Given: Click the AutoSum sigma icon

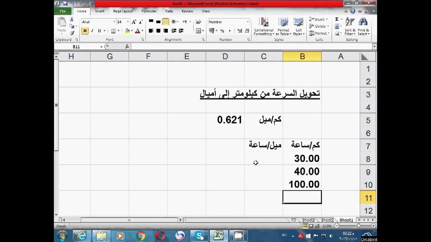Looking at the screenshot, I should point(337,19).
